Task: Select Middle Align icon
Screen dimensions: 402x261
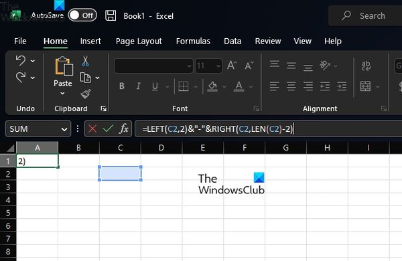Action: [291, 66]
